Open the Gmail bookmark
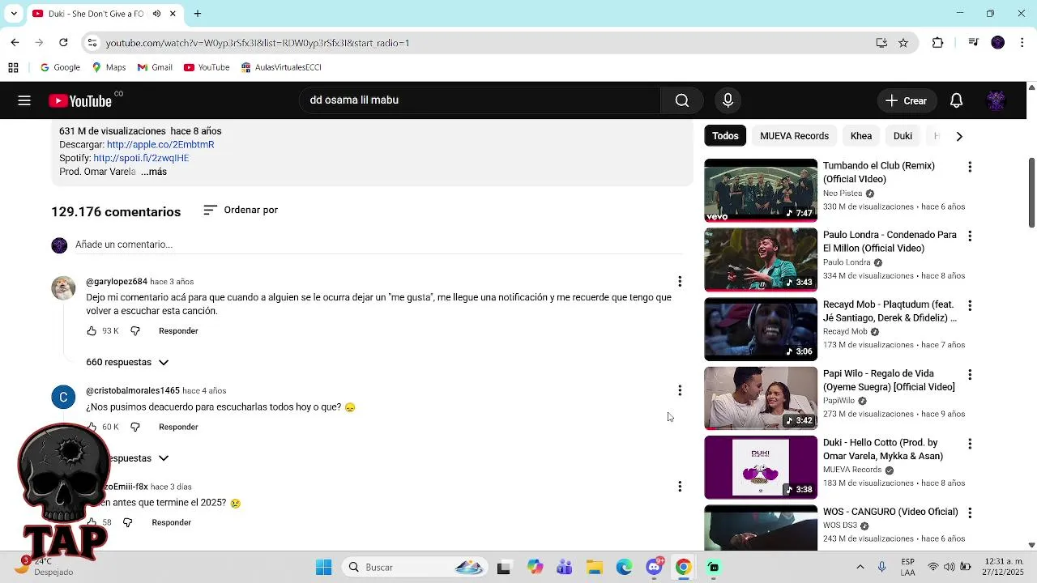The width and height of the screenshot is (1037, 583). click(155, 67)
